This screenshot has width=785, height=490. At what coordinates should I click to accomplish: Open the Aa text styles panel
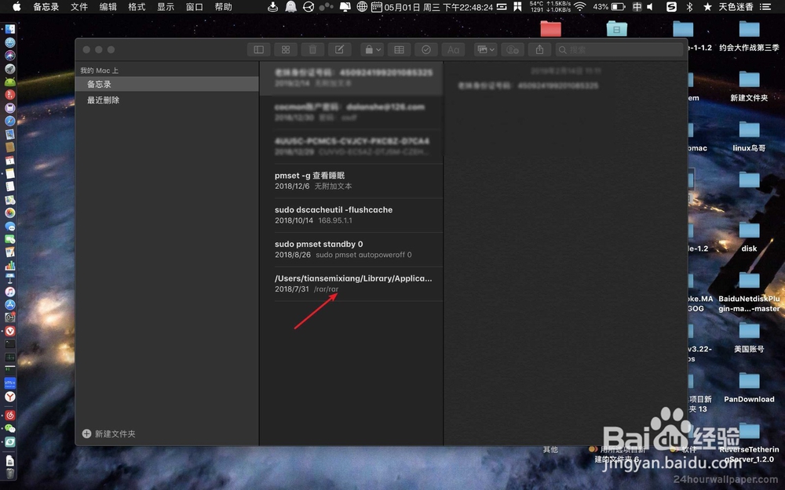point(453,49)
